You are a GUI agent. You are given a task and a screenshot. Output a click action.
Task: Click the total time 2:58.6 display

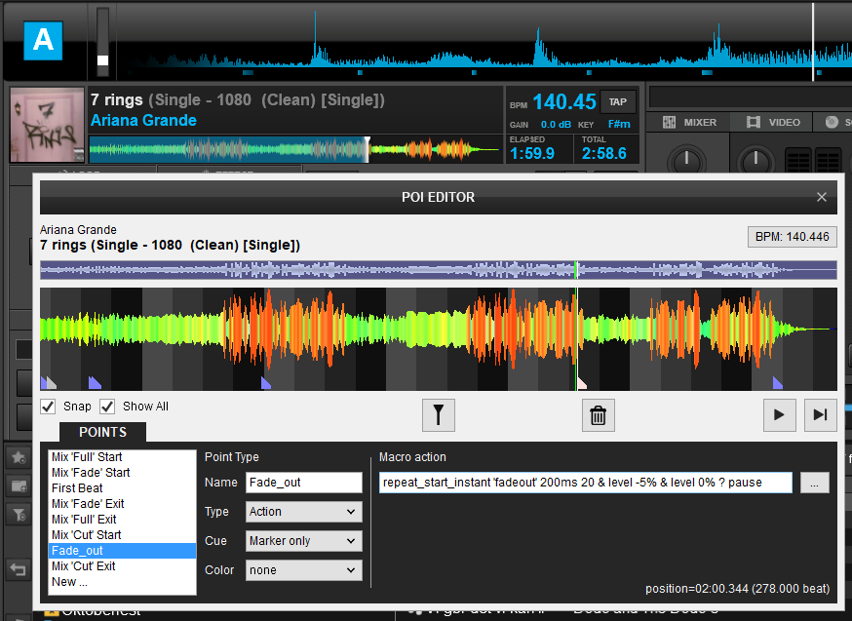(604, 154)
